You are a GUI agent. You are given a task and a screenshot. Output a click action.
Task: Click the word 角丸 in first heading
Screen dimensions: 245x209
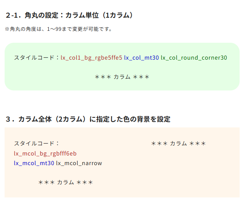click(31, 15)
